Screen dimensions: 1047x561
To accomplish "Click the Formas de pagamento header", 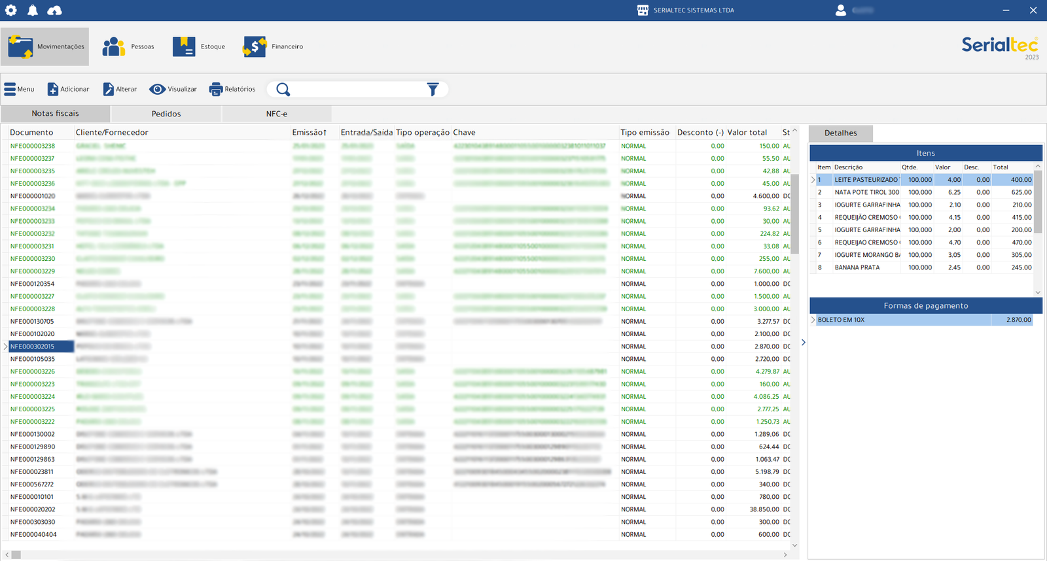I will (x=926, y=305).
